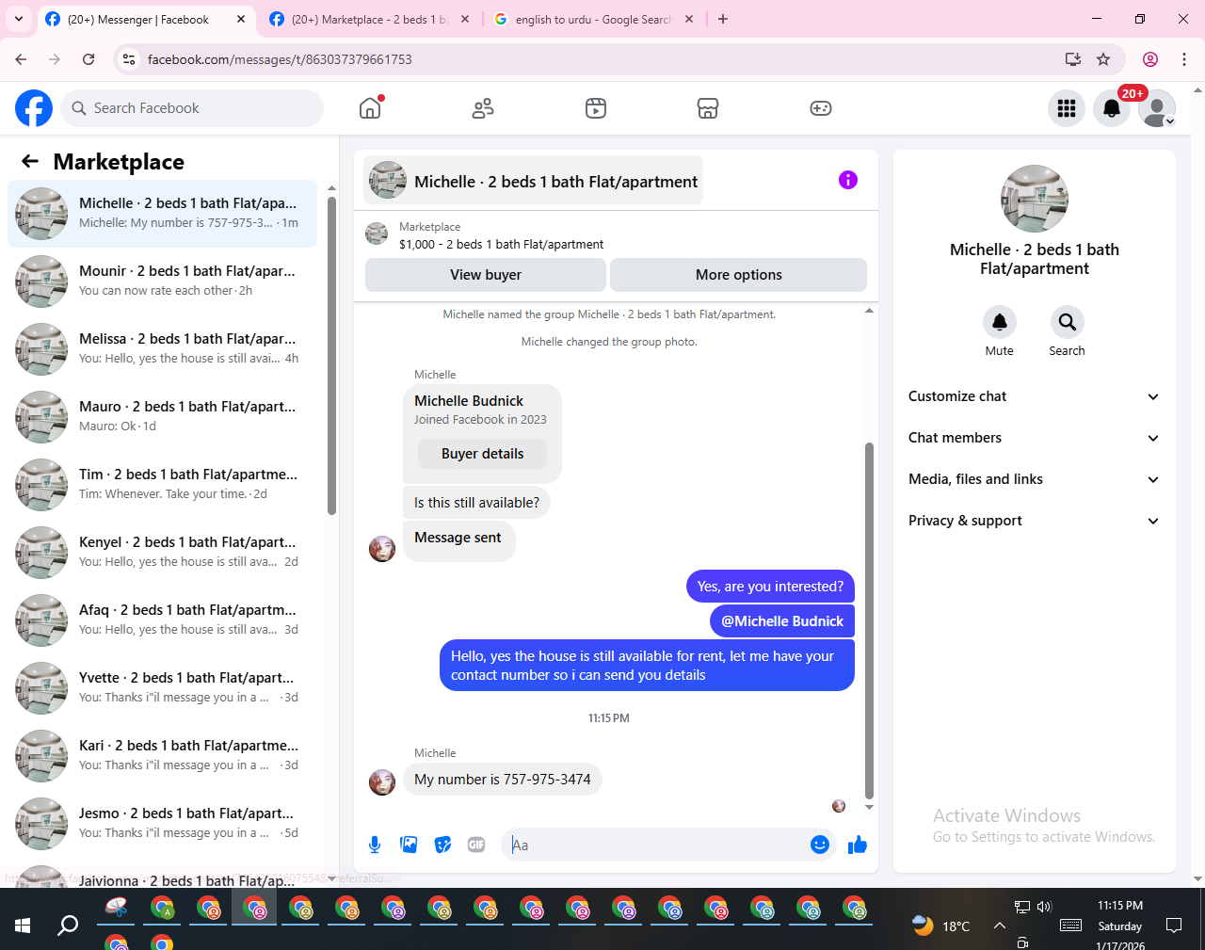Open Mauro conversation
The width and height of the screenshot is (1205, 950).
pyautogui.click(x=162, y=417)
